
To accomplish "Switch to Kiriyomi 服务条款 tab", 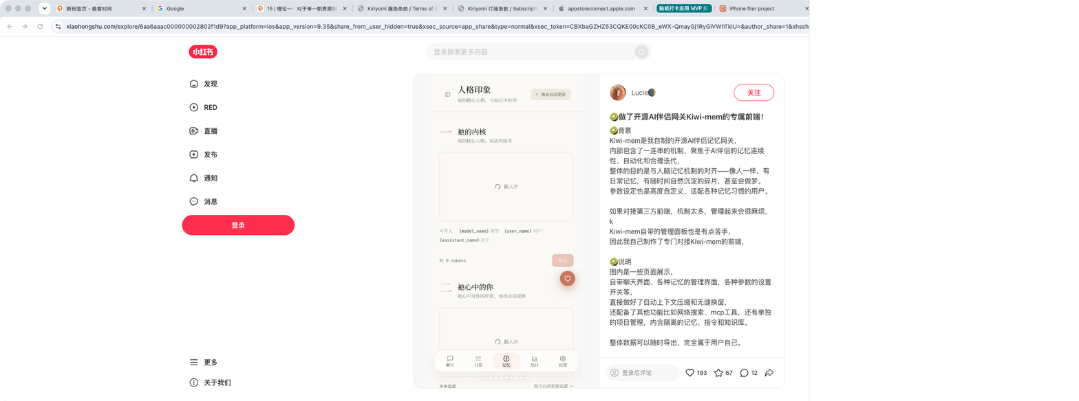I will coord(403,9).
